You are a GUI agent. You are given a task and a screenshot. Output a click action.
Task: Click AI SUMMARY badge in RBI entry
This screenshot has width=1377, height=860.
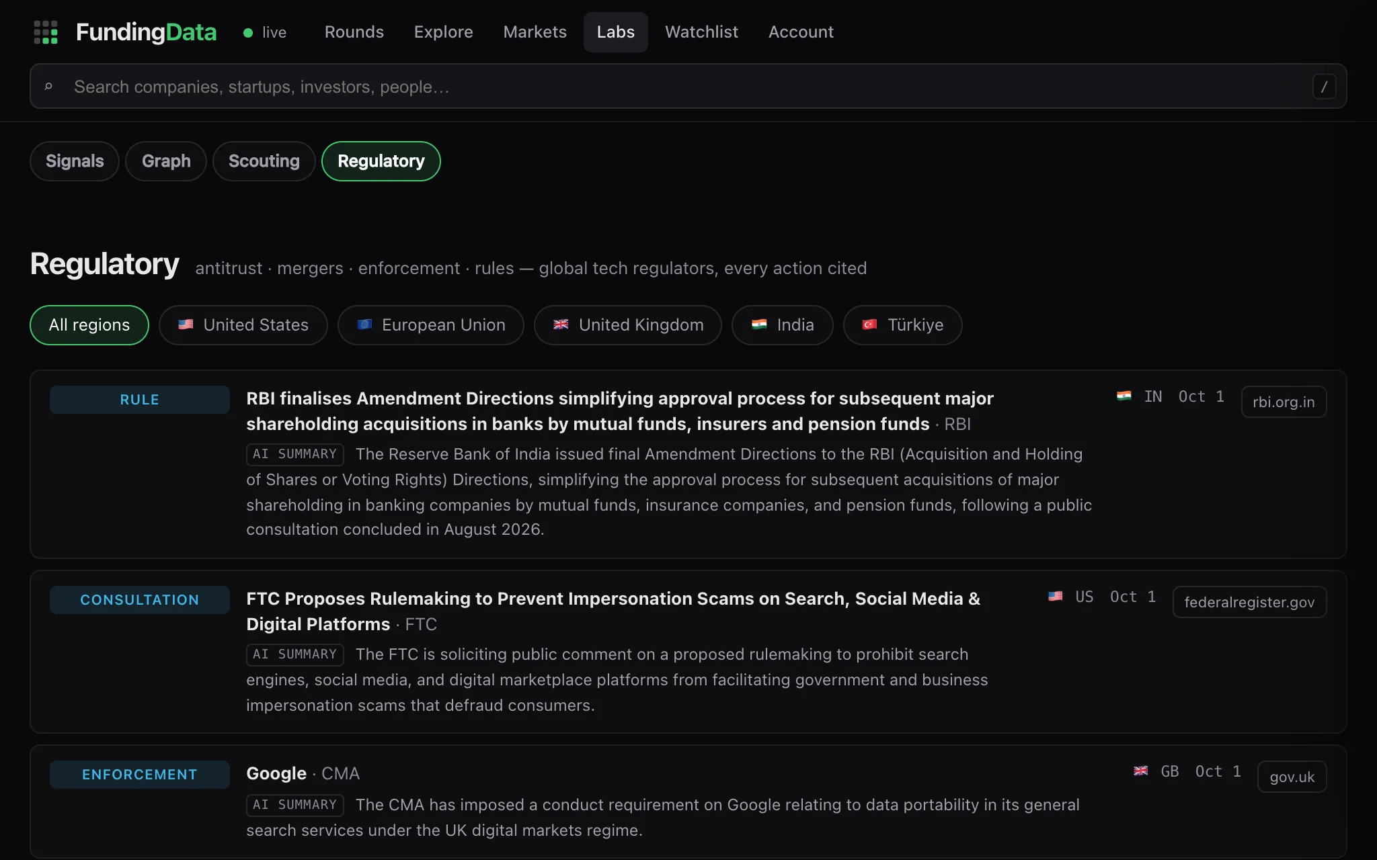pos(295,455)
